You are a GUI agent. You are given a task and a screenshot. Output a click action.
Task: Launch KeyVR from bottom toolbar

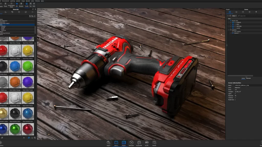tap(147, 143)
